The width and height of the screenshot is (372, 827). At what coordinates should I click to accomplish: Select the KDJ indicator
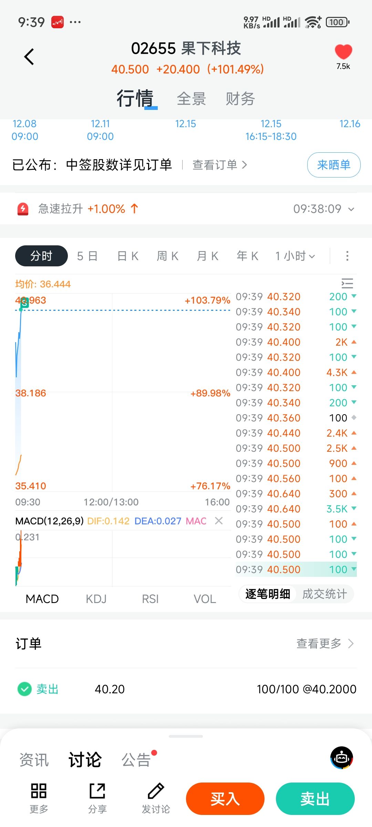point(96,599)
